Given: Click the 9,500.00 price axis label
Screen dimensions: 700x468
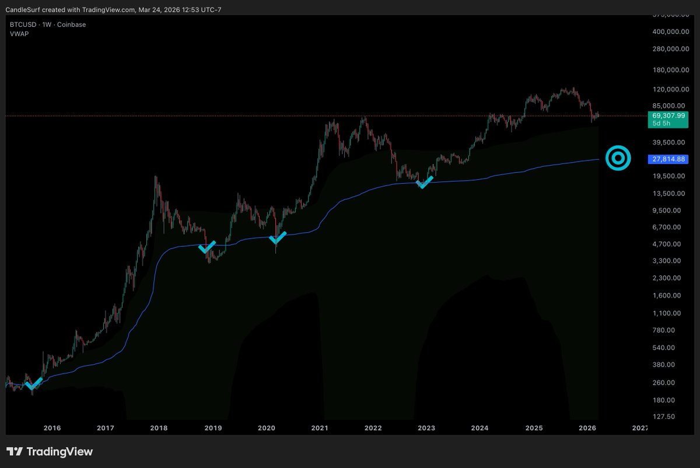Looking at the screenshot, I should [666, 211].
